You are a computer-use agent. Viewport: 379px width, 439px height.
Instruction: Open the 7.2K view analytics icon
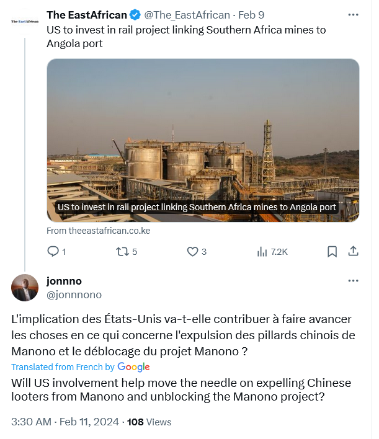pos(262,251)
